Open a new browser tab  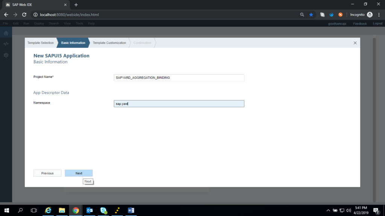[x=76, y=4]
